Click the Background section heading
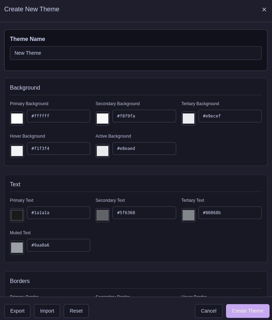 pyautogui.click(x=25, y=88)
